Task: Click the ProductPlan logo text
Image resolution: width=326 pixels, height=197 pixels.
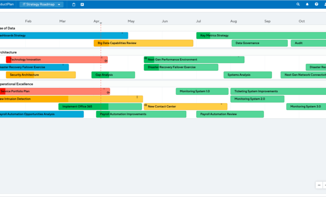Action: pos(7,4)
